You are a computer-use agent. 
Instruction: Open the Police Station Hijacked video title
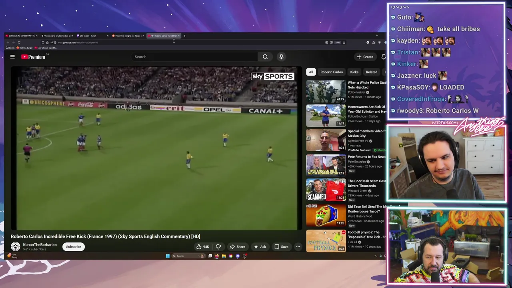367,85
